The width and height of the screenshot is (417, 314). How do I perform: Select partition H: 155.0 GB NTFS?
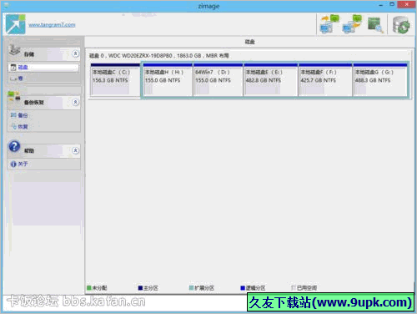click(168, 80)
